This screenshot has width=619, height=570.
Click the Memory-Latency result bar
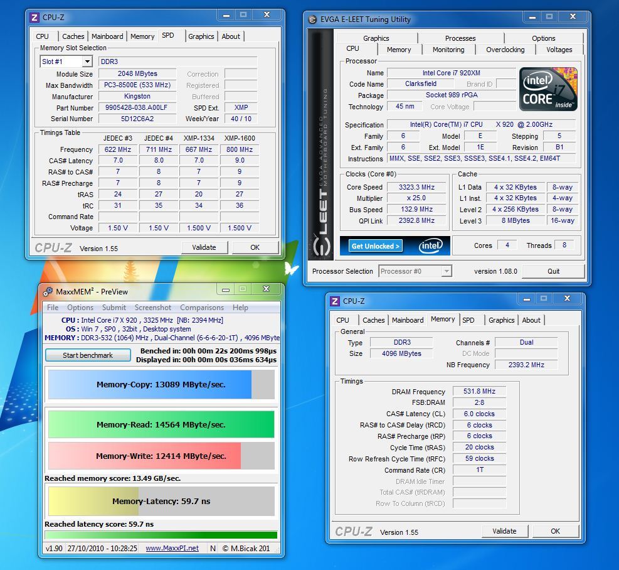[161, 501]
